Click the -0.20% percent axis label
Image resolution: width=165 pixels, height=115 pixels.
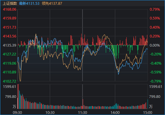[x=156, y=54]
